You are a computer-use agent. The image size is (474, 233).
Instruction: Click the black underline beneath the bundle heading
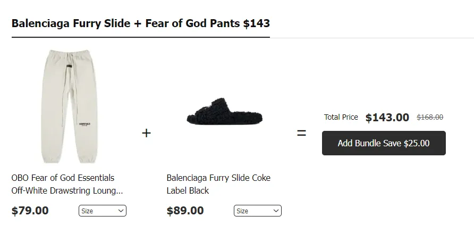pyautogui.click(x=140, y=38)
